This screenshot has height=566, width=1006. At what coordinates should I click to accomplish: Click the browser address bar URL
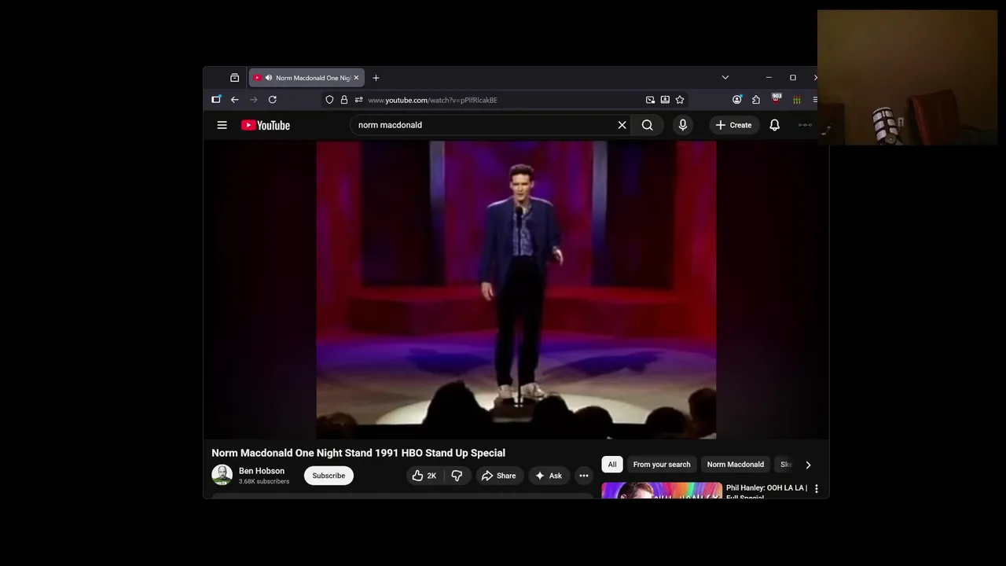[x=433, y=100]
